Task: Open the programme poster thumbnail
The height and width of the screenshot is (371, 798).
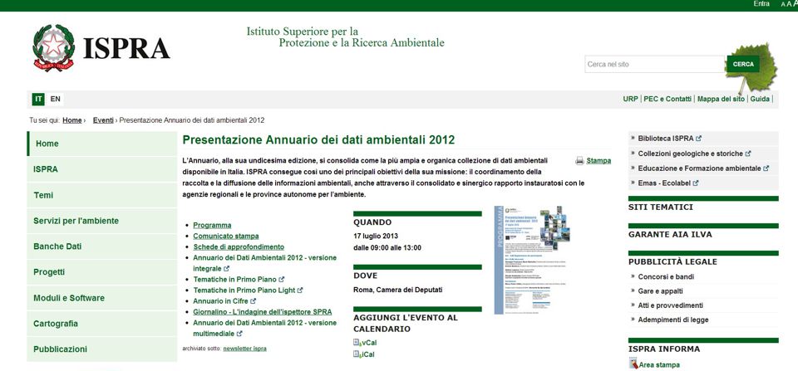Action: [532, 260]
